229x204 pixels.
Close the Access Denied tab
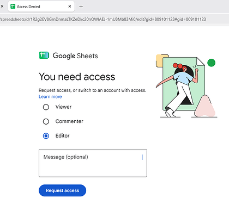click(x=70, y=7)
